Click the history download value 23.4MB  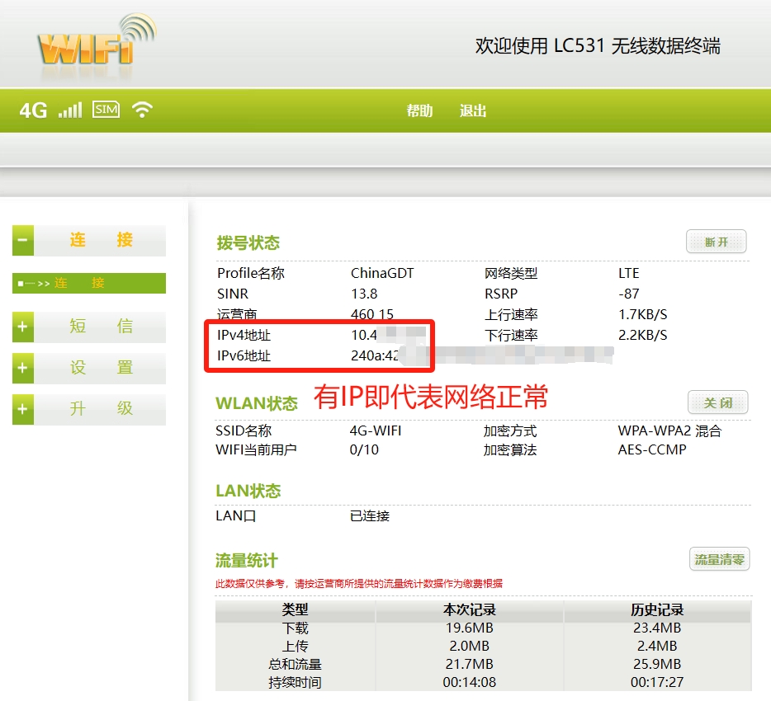pyautogui.click(x=657, y=628)
